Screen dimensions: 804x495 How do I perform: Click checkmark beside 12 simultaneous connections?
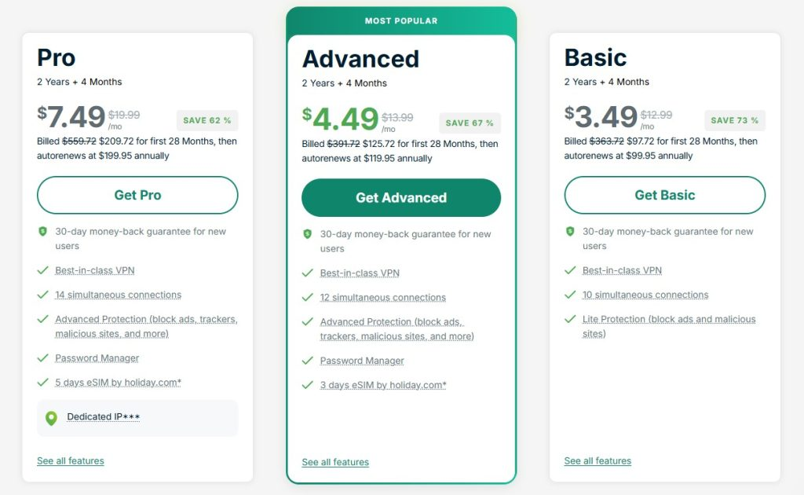click(308, 298)
